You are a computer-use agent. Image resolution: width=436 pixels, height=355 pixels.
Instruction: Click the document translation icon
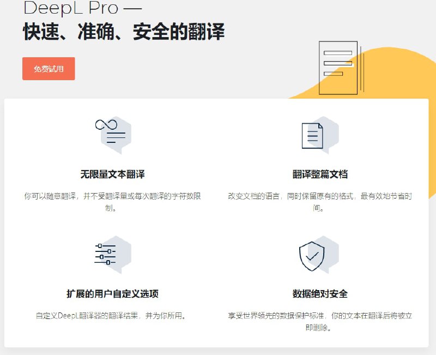pyautogui.click(x=320, y=135)
